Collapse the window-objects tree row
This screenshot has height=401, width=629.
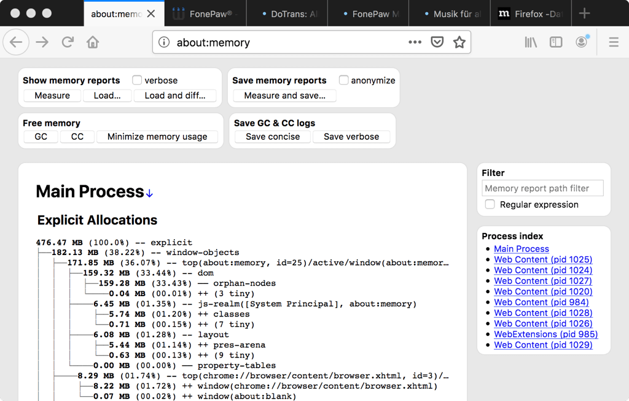pos(145,253)
